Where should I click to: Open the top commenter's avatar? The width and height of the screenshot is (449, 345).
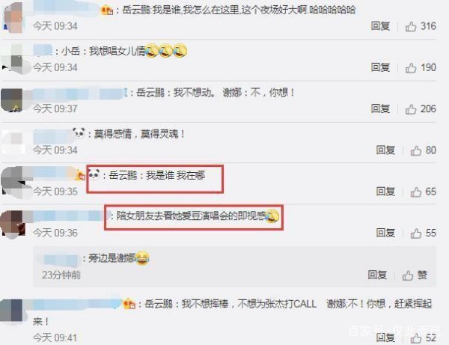13,17
